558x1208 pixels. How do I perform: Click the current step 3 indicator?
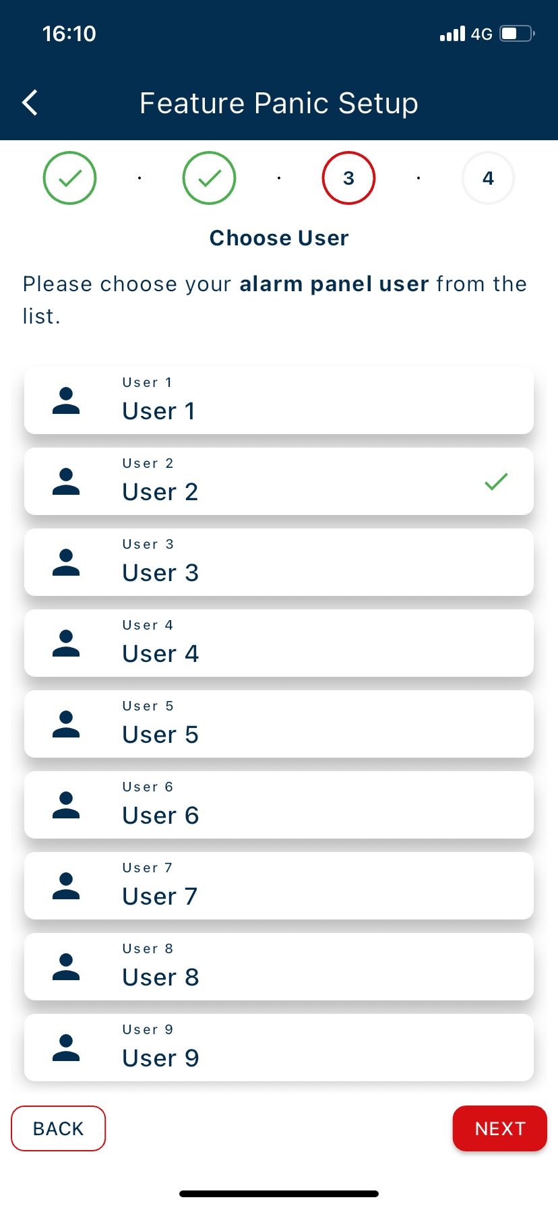click(348, 178)
